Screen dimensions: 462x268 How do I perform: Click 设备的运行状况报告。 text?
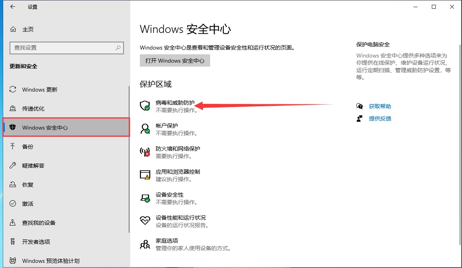pos(182,225)
